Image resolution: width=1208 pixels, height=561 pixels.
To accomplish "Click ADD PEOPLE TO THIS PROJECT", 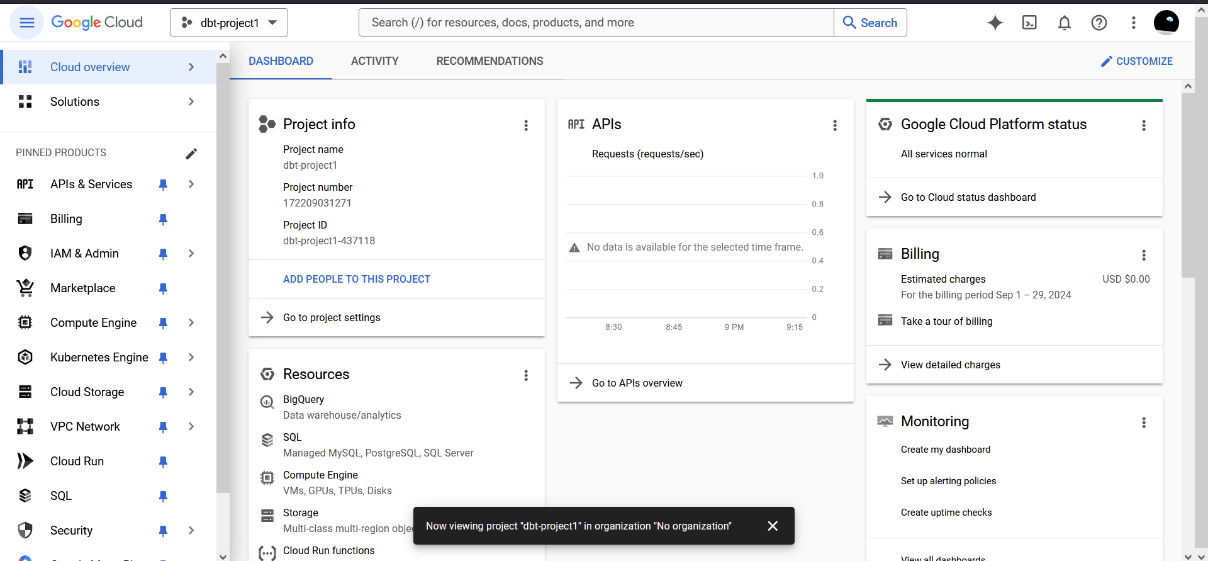I will tap(357, 279).
